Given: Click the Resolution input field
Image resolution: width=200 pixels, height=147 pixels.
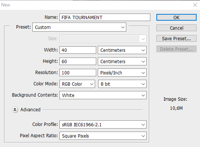Looking at the screenshot, I should tap(78, 73).
